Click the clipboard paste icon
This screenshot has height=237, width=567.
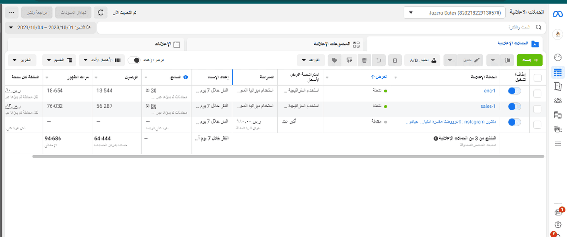click(395, 60)
